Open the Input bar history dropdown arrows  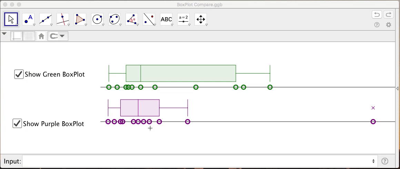pyautogui.click(x=373, y=161)
